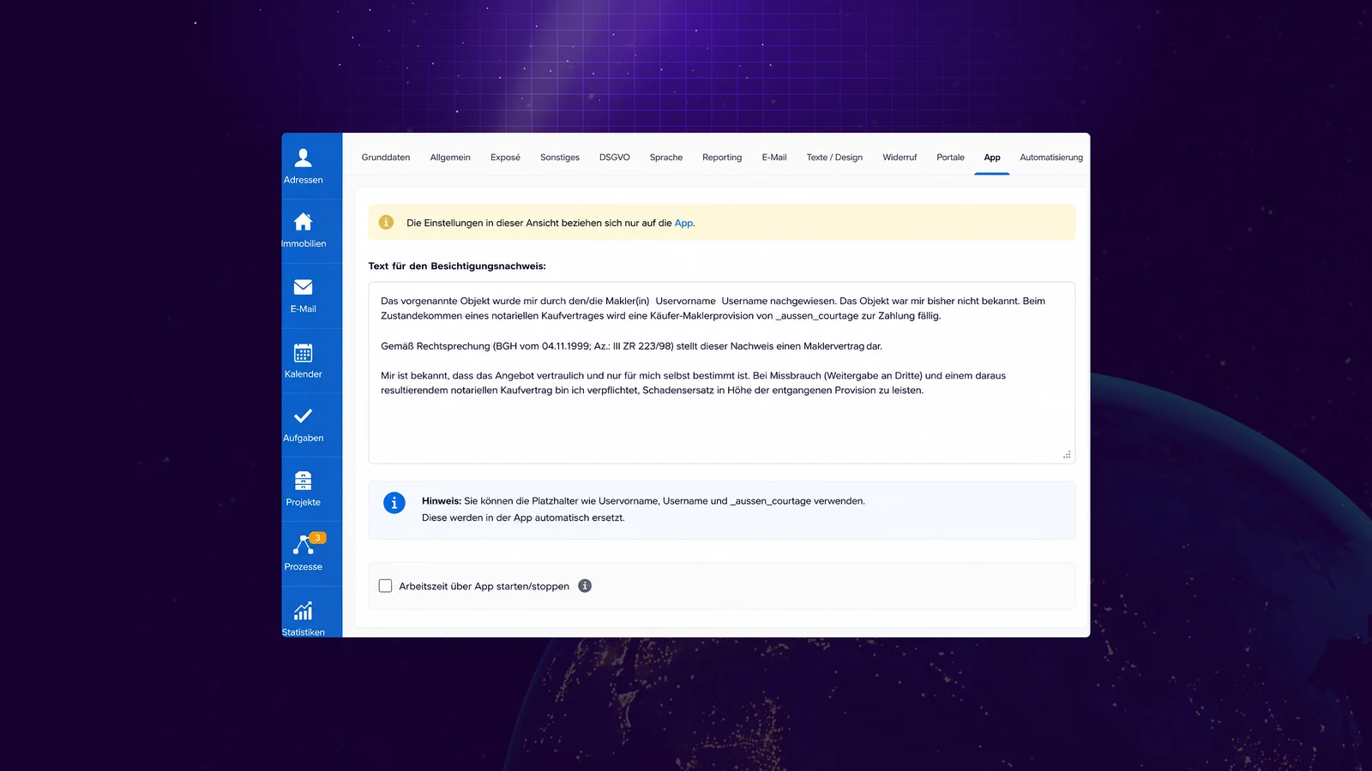This screenshot has width=1372, height=771.
Task: Enable Arbeitszeit über App starten/stoppen checkbox
Action: pos(385,586)
